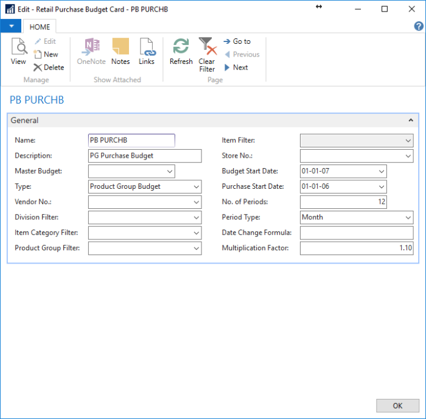
Task: Edit the No. of Periods field
Action: pos(343,202)
